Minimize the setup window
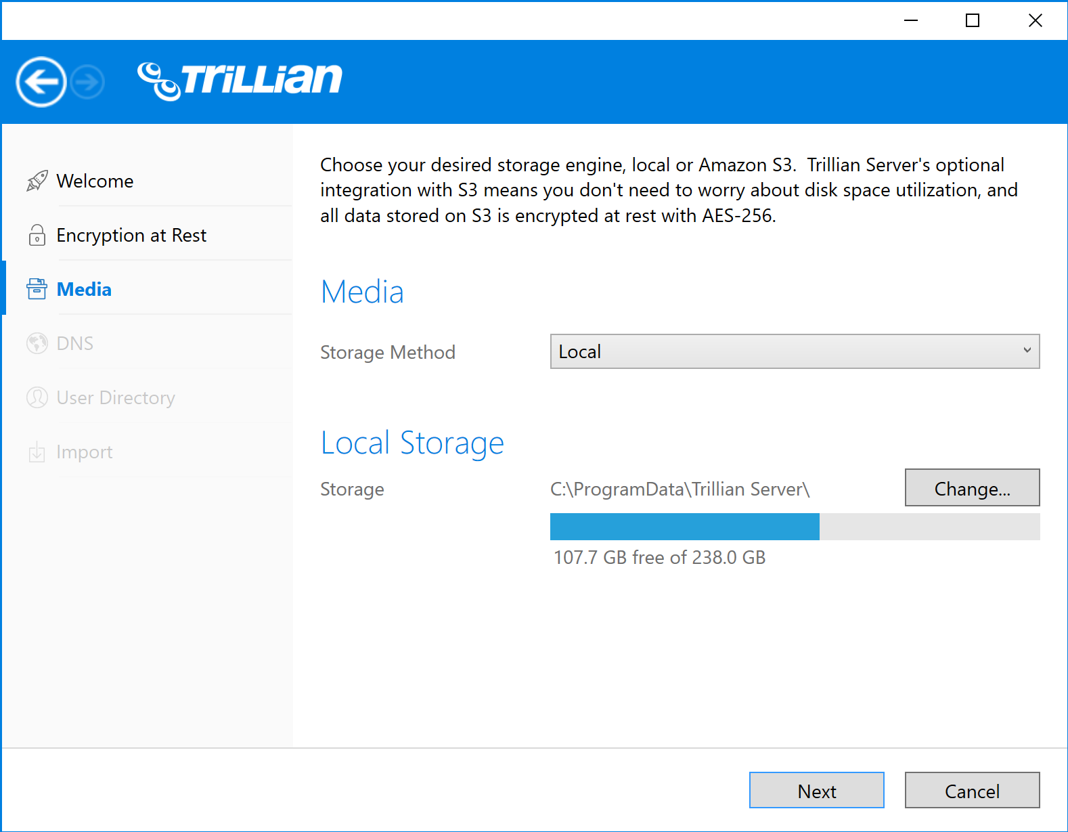Viewport: 1068px width, 832px height. tap(911, 20)
